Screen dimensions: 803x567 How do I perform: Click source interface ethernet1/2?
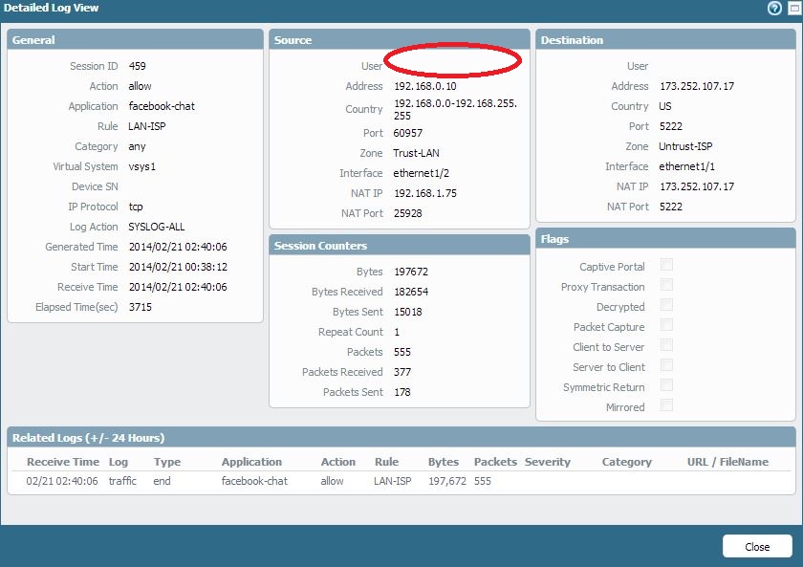coord(422,173)
